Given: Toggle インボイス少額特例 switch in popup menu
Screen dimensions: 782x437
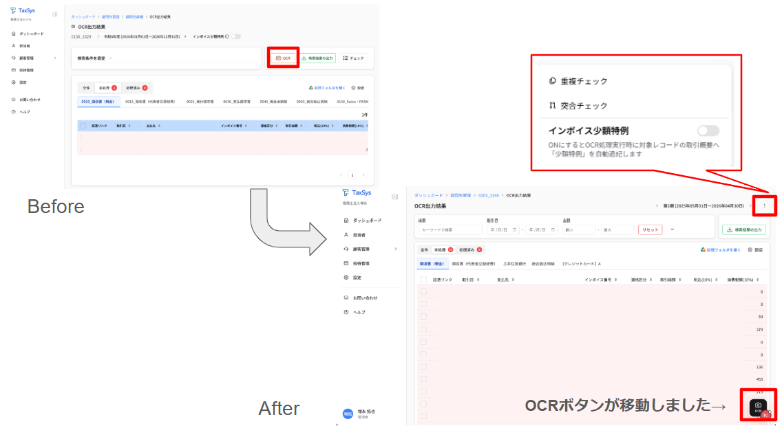Looking at the screenshot, I should [x=708, y=131].
